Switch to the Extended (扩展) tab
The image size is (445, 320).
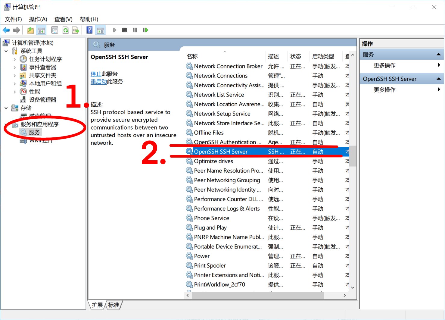click(x=97, y=305)
